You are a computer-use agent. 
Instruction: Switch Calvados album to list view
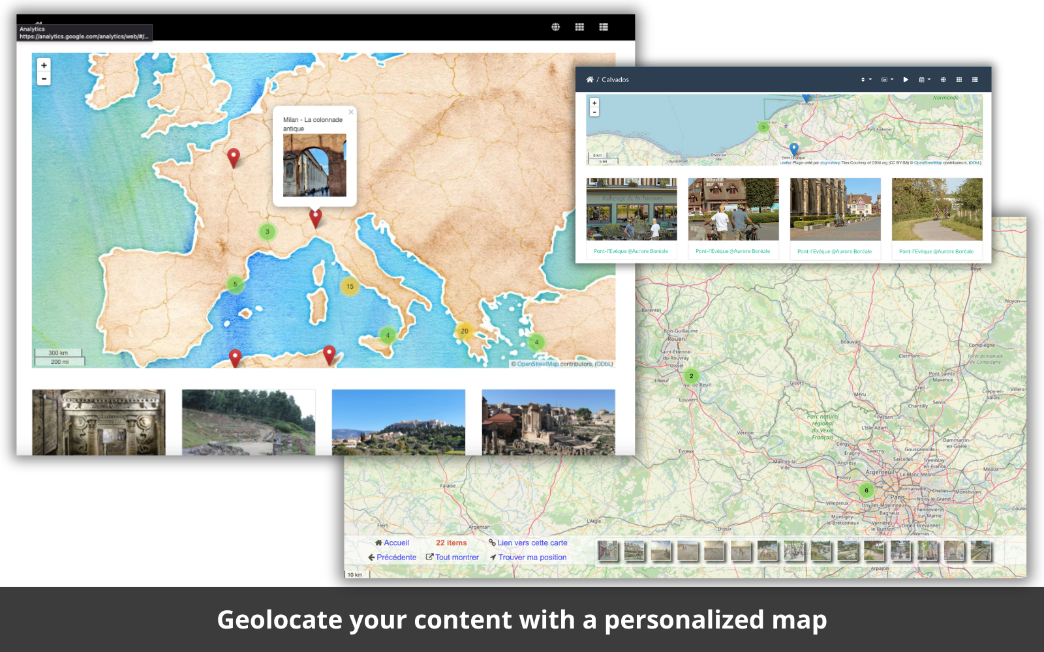click(975, 79)
